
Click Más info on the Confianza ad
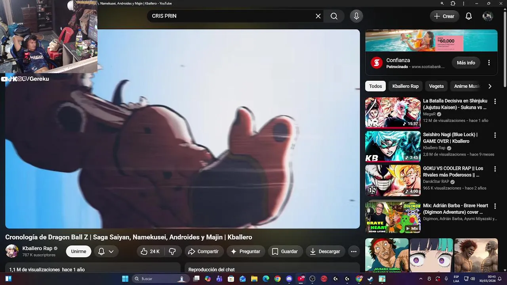(466, 63)
